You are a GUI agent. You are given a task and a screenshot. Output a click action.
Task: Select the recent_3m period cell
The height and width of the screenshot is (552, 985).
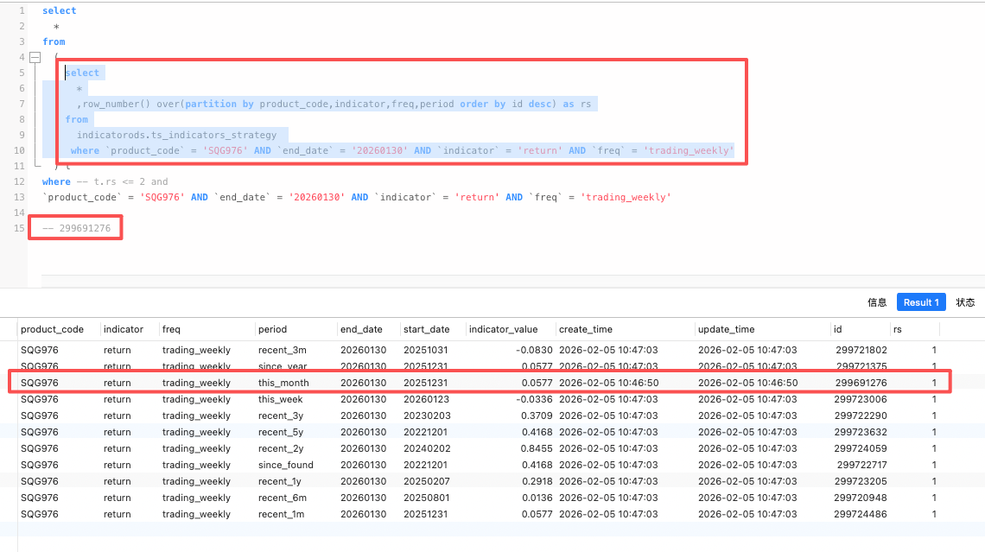[x=283, y=350]
